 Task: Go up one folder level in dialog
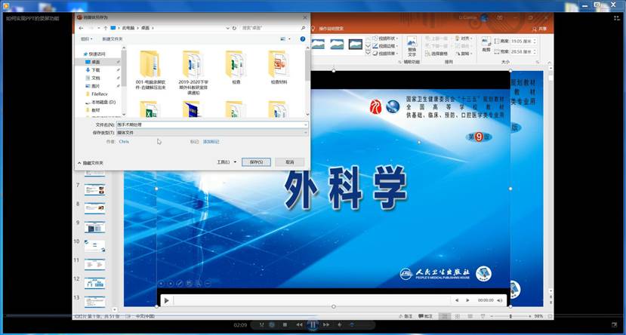pos(106,29)
